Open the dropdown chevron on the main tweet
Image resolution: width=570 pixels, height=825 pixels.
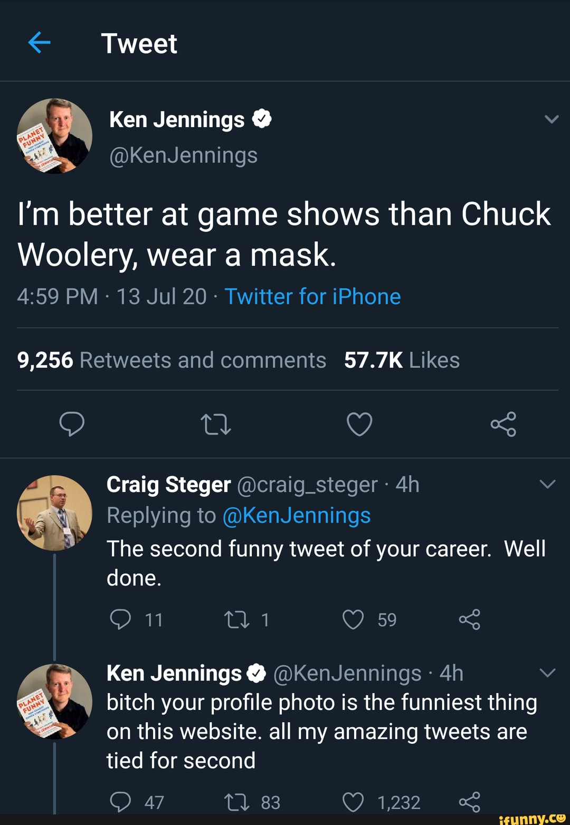pos(550,119)
